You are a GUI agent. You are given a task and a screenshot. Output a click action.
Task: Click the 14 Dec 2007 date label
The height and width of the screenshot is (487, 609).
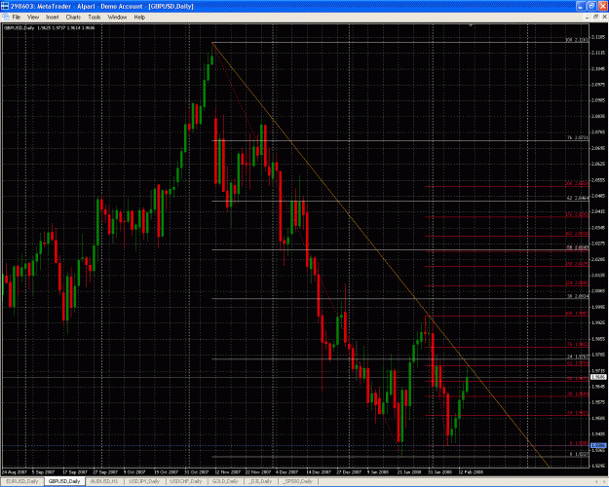click(x=319, y=471)
